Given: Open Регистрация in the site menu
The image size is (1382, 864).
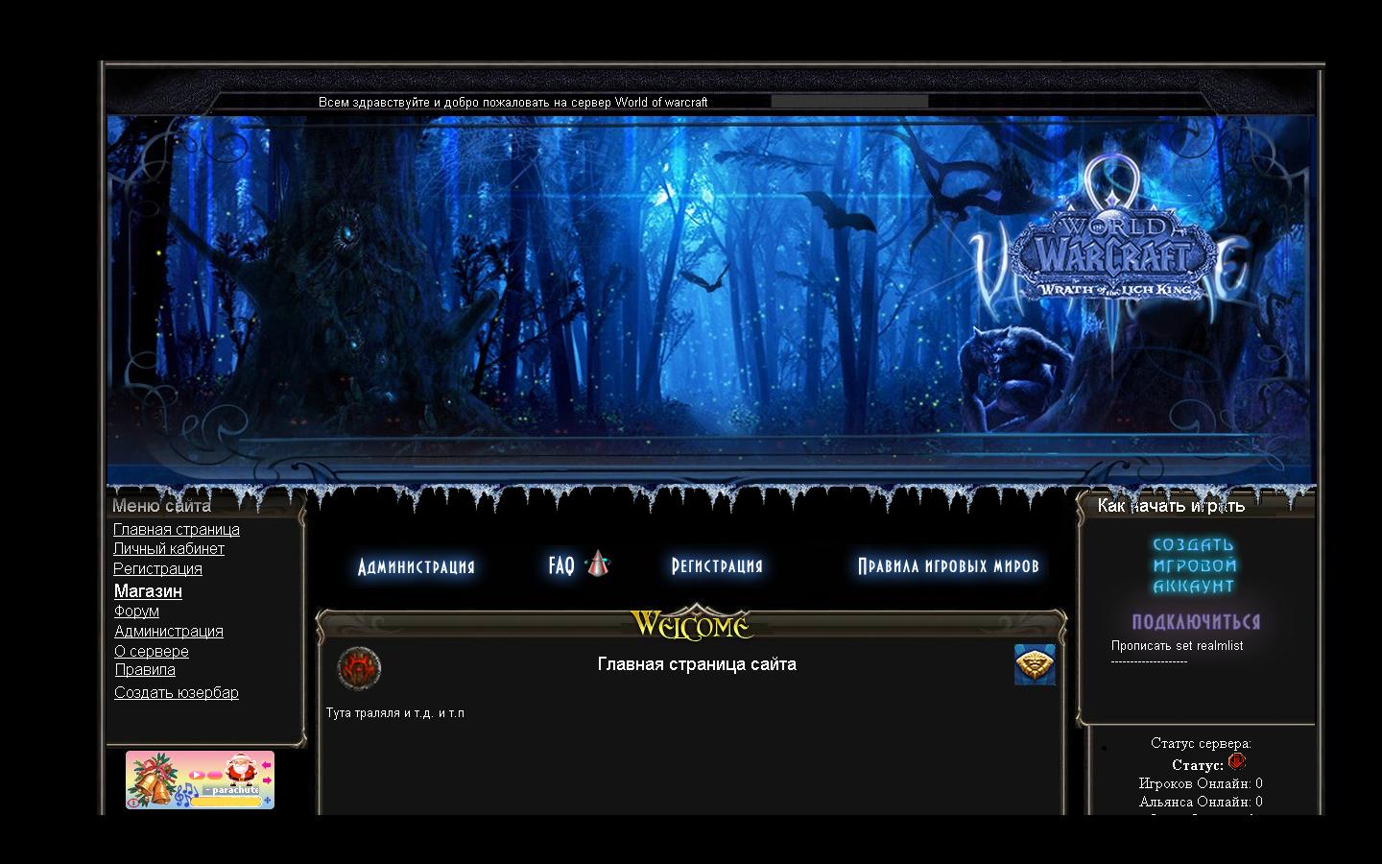Looking at the screenshot, I should click(157, 568).
